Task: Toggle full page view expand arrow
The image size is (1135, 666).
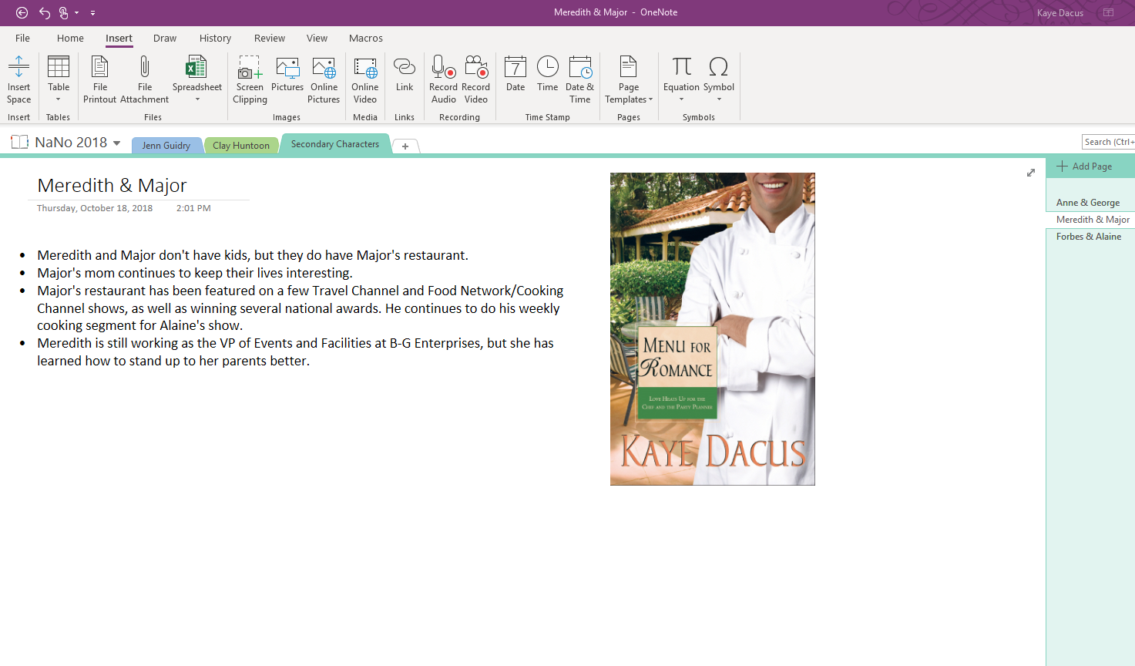Action: point(1031,173)
